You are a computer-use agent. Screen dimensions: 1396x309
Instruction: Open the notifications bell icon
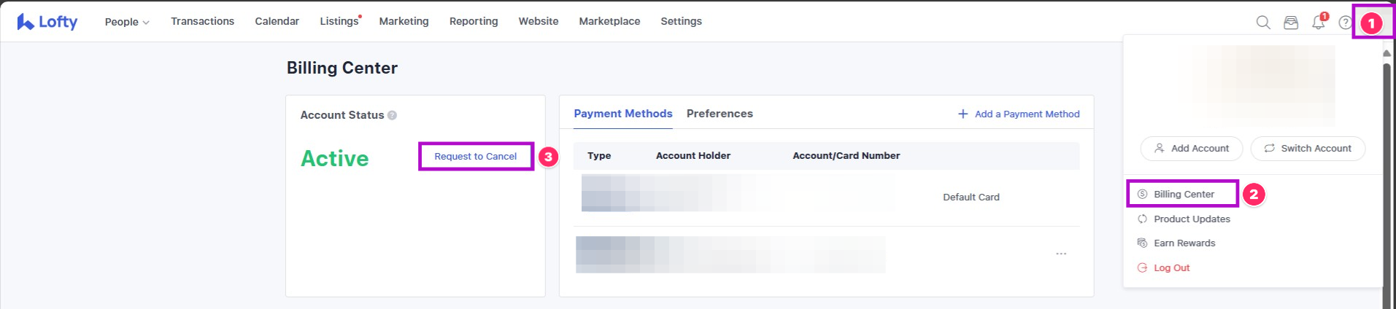click(x=1318, y=23)
